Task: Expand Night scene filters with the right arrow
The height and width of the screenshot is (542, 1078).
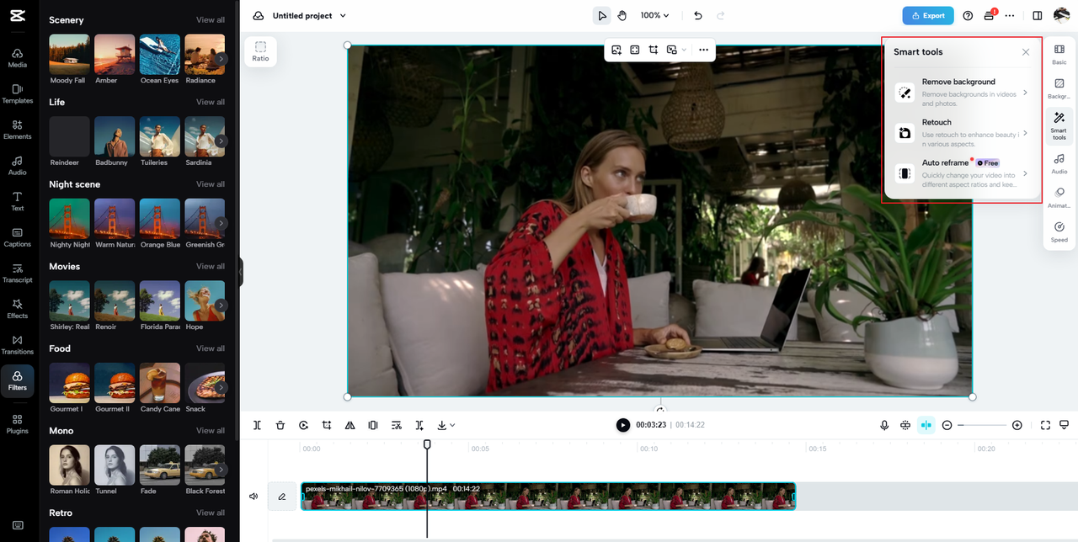Action: tap(221, 223)
